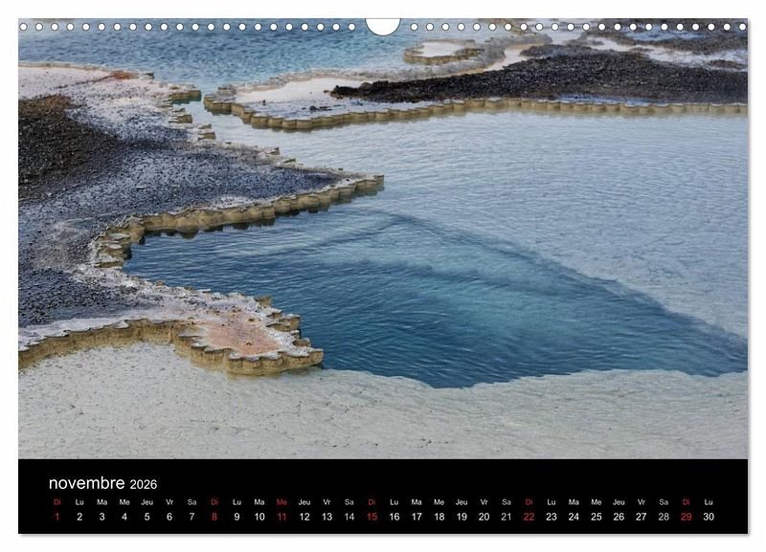The image size is (766, 552).
Task: Select red Sunday date 22
Action: [x=529, y=517]
